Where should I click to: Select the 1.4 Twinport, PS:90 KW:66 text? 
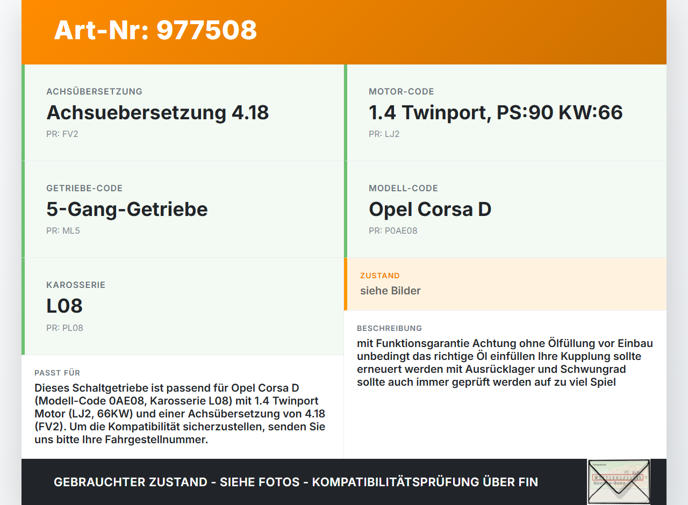(495, 113)
